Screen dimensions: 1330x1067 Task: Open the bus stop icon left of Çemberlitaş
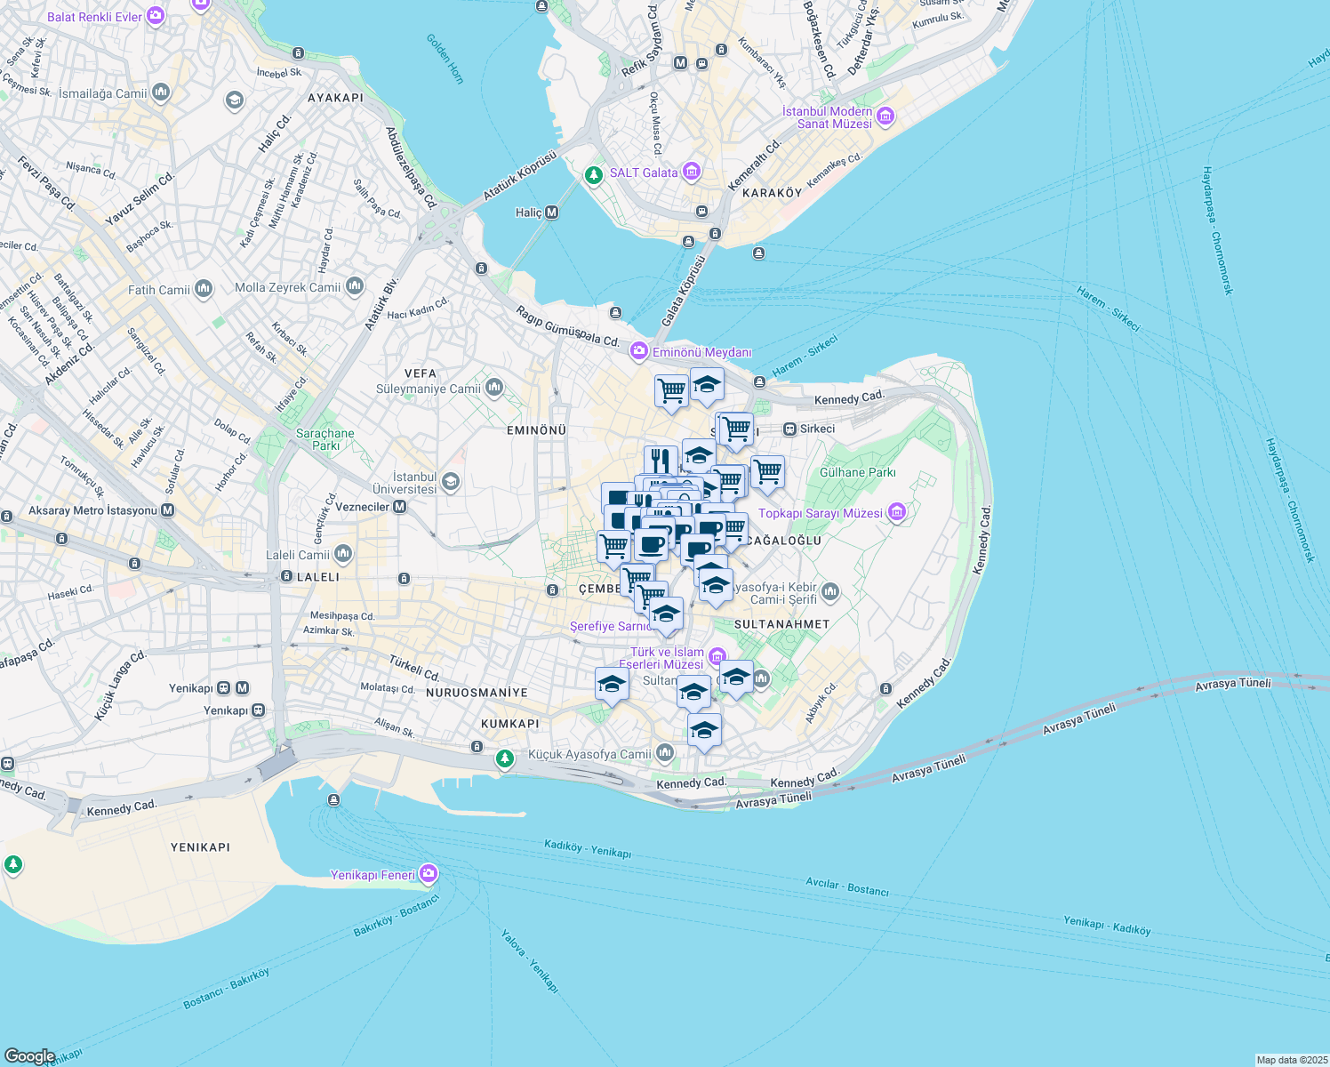[x=552, y=590]
